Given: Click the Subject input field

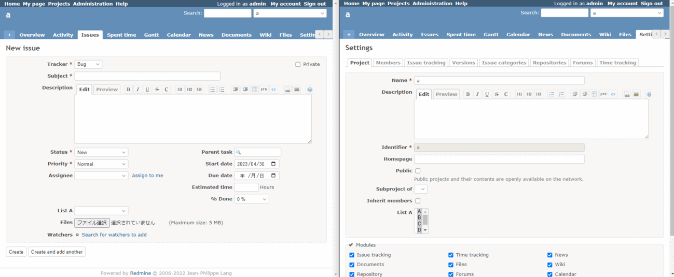Looking at the screenshot, I should pyautogui.click(x=147, y=76).
